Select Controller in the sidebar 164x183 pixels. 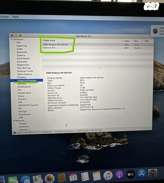point(22,62)
